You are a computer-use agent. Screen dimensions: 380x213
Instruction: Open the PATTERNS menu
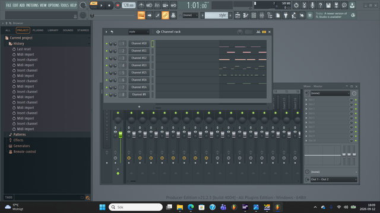[32, 5]
